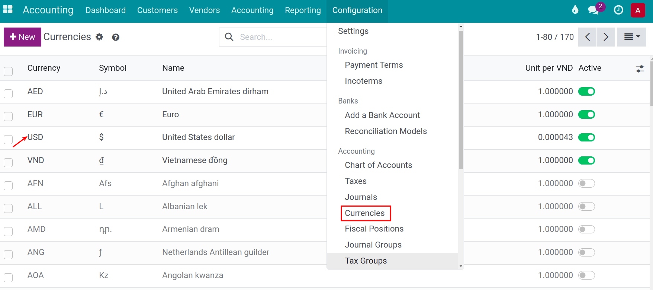Check the AFN row checkbox

(x=8, y=185)
